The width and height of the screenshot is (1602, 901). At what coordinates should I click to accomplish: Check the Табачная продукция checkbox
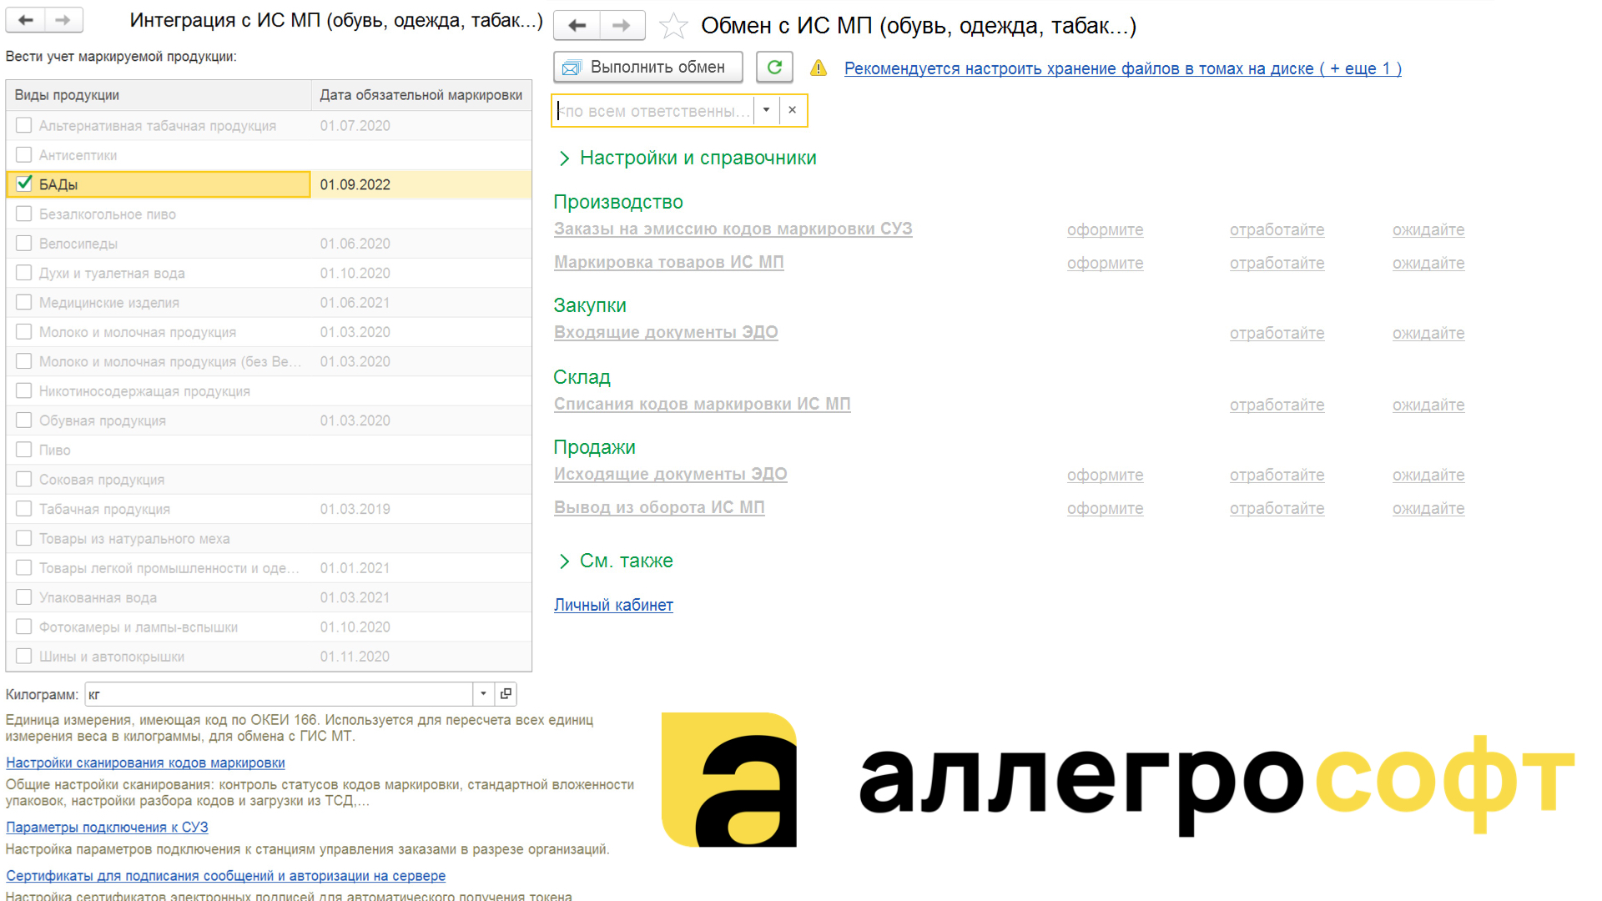[24, 508]
